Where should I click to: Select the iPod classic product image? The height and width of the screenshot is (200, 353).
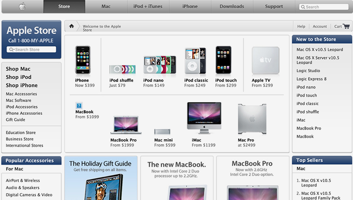tap(195, 61)
